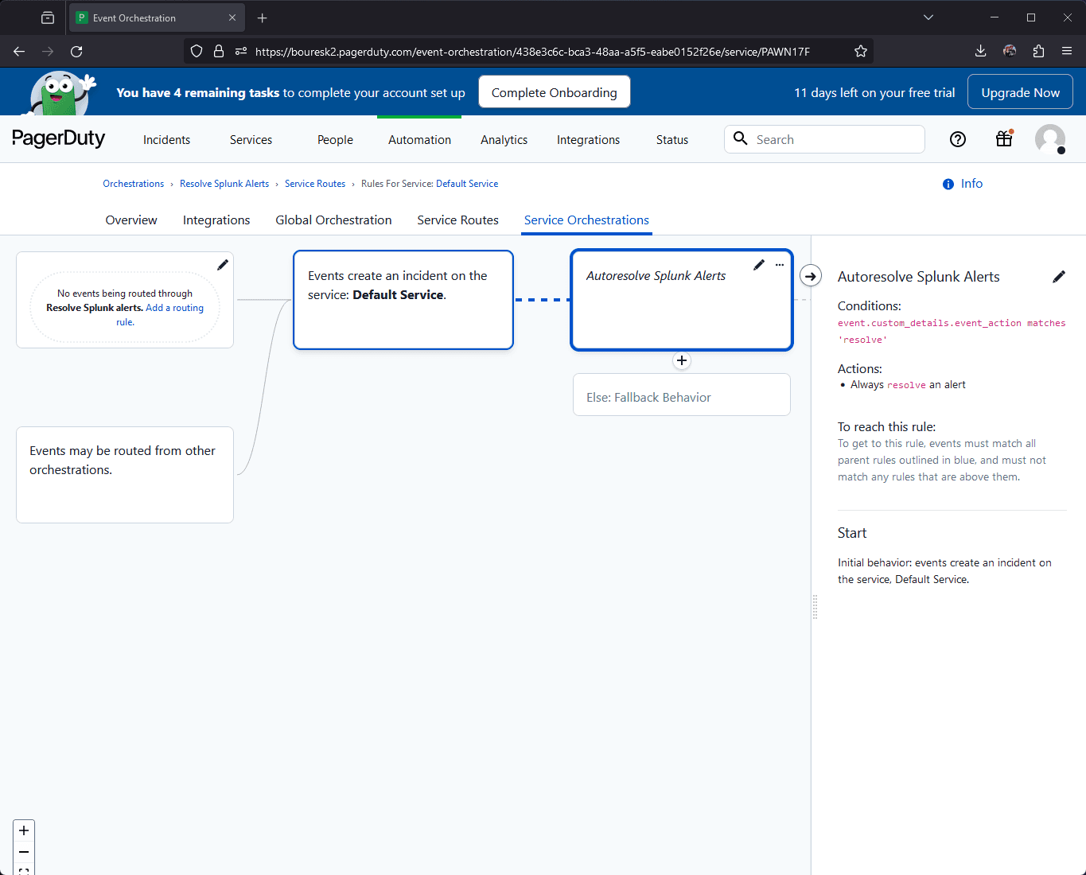Click the Upgrade Now button

coord(1020,92)
